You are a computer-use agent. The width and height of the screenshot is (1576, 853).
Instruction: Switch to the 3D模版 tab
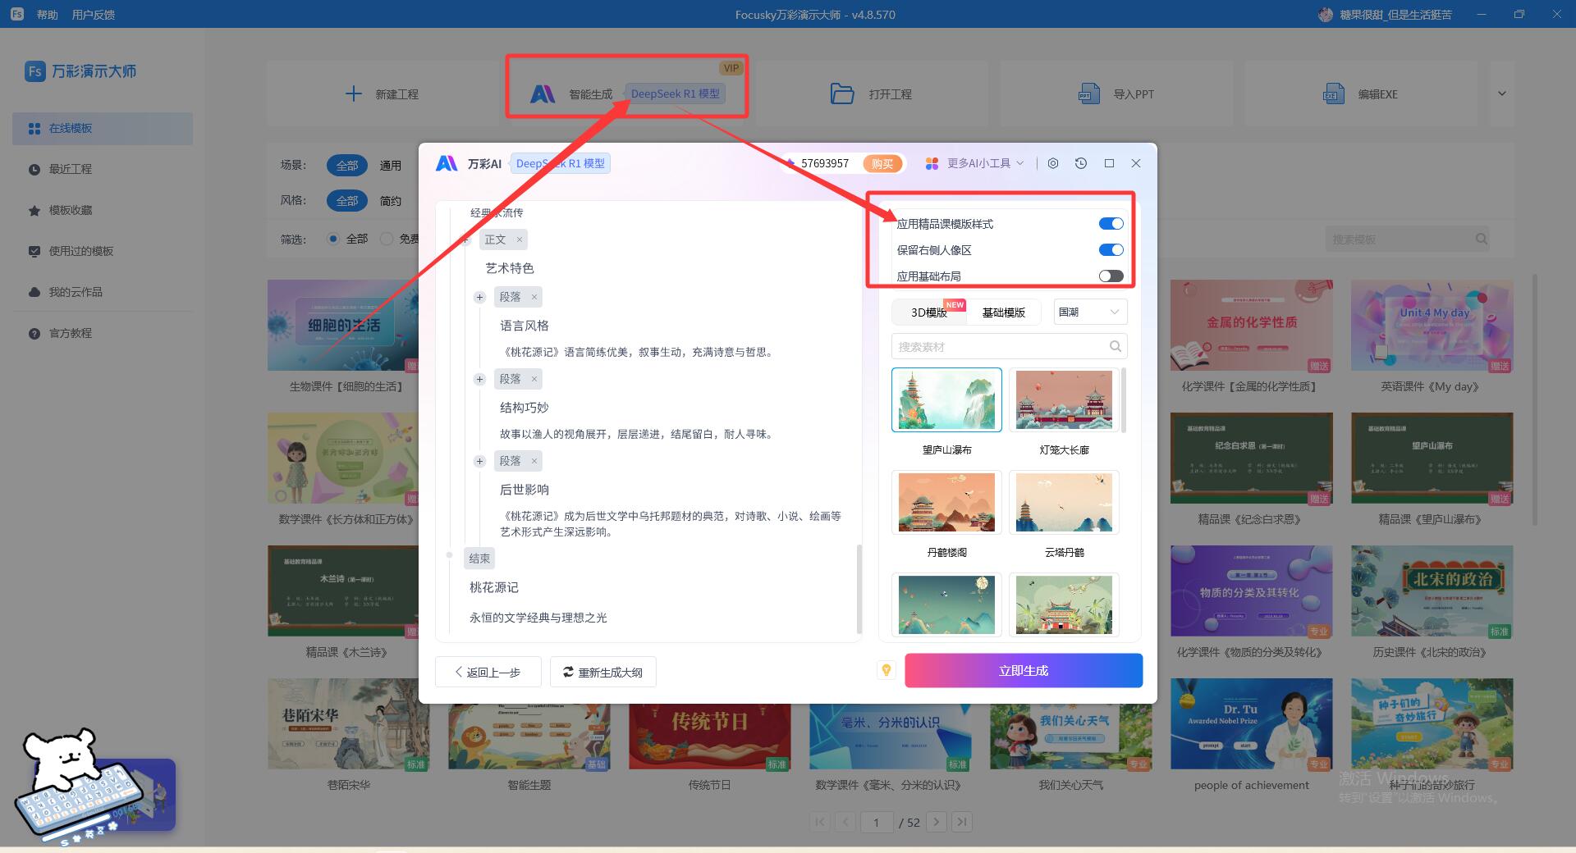(x=929, y=312)
